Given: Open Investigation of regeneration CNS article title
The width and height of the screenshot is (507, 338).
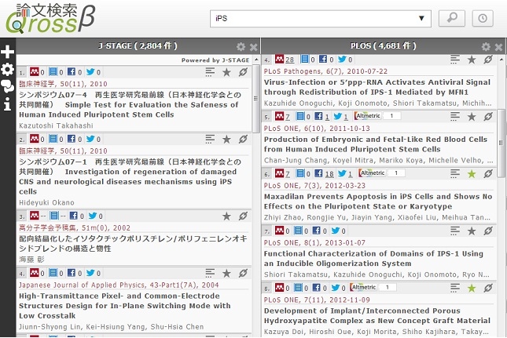Looking at the screenshot, I should click(130, 176).
